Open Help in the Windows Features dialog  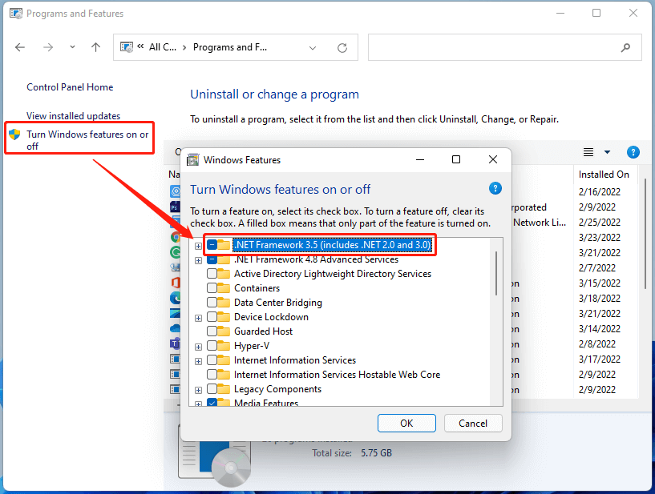pos(495,188)
